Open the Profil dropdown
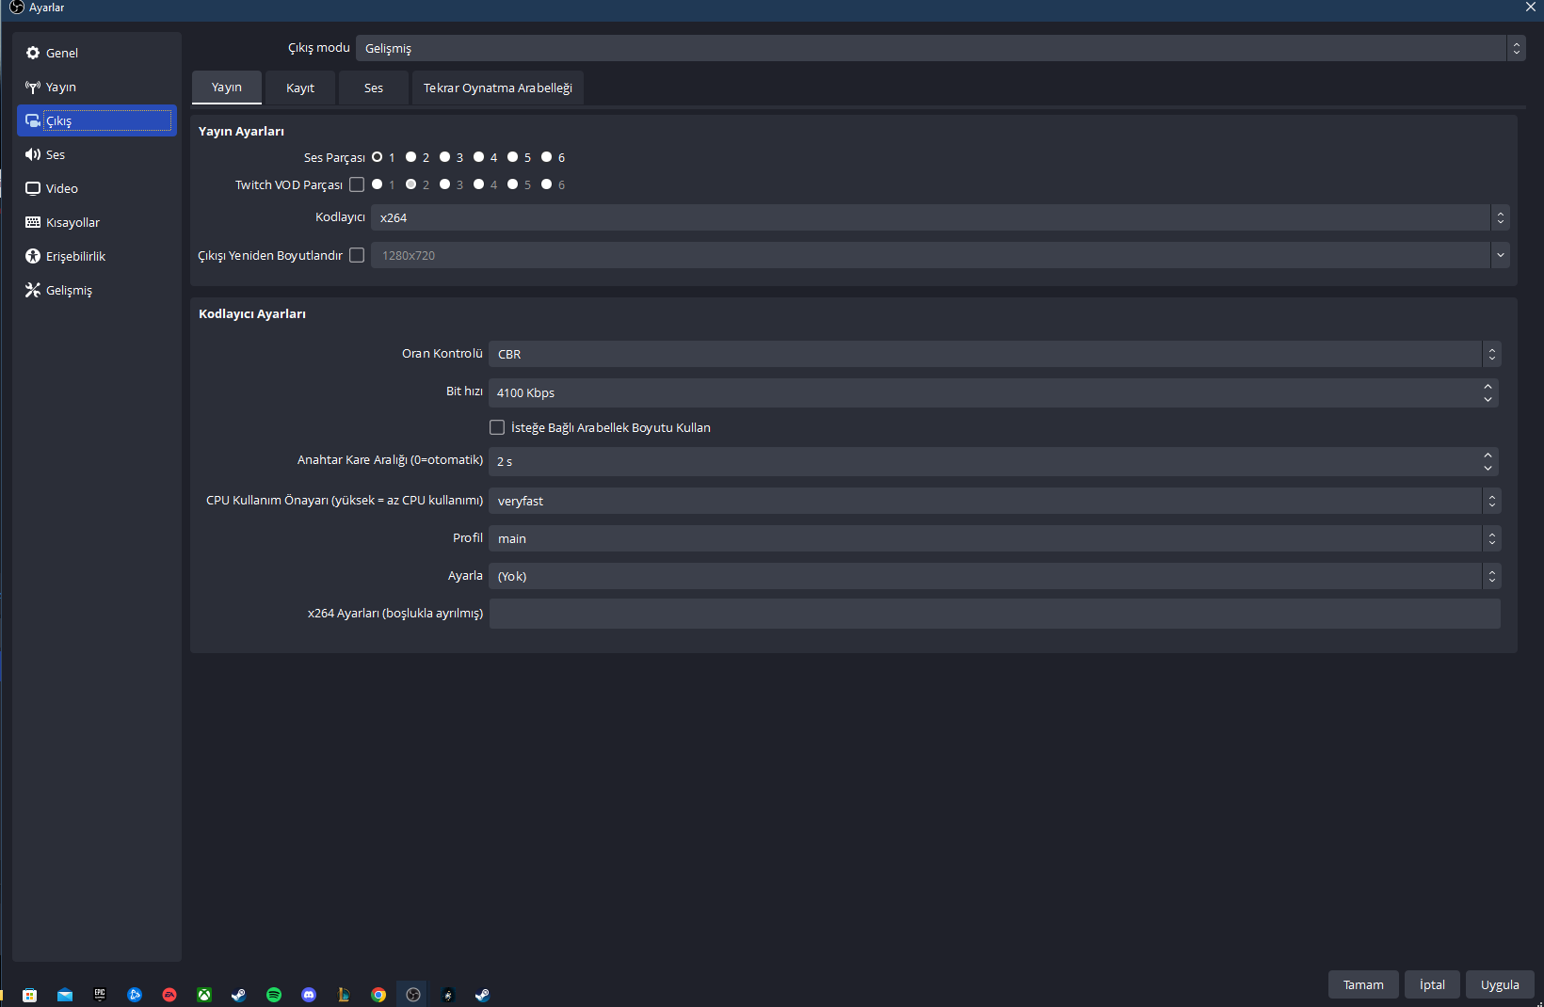The width and height of the screenshot is (1544, 1007). coord(995,538)
